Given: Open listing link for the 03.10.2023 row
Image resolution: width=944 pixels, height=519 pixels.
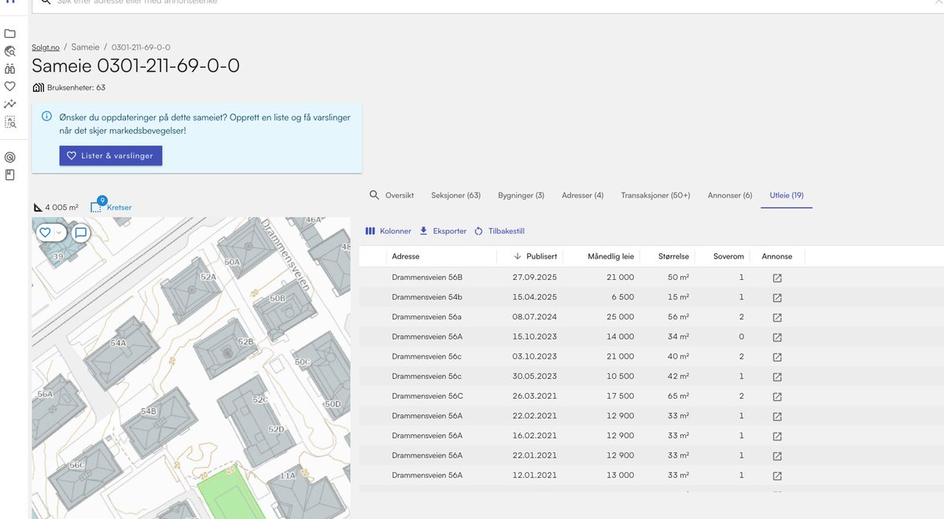Looking at the screenshot, I should 777,357.
